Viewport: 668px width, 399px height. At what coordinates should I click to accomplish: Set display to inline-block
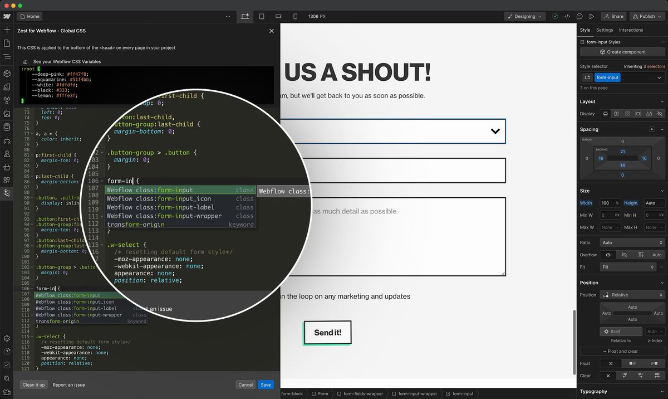click(x=638, y=114)
